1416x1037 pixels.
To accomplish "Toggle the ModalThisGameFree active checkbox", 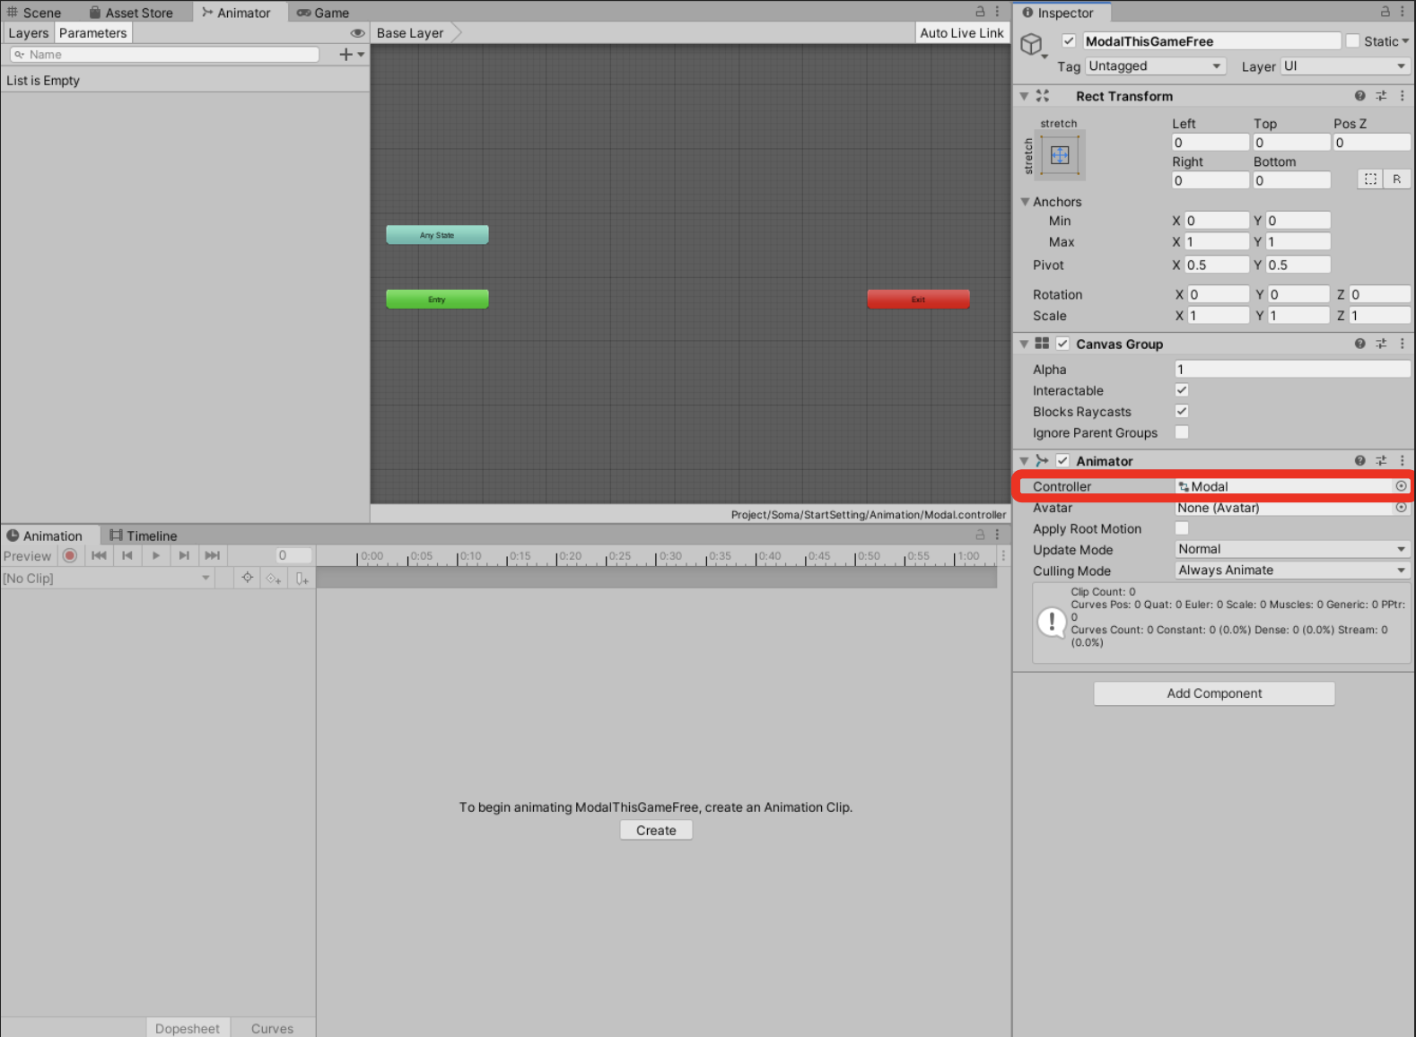I will click(x=1069, y=41).
